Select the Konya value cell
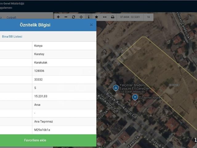 pos(64,46)
